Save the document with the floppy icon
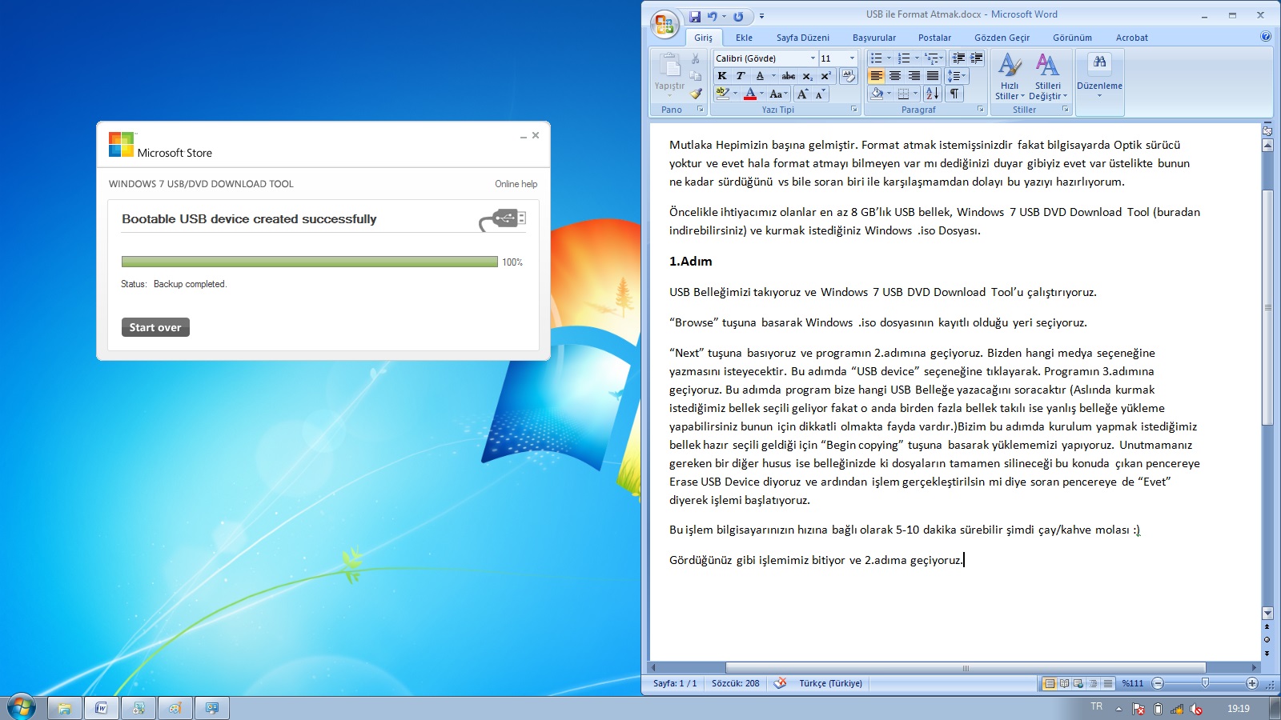 (694, 16)
